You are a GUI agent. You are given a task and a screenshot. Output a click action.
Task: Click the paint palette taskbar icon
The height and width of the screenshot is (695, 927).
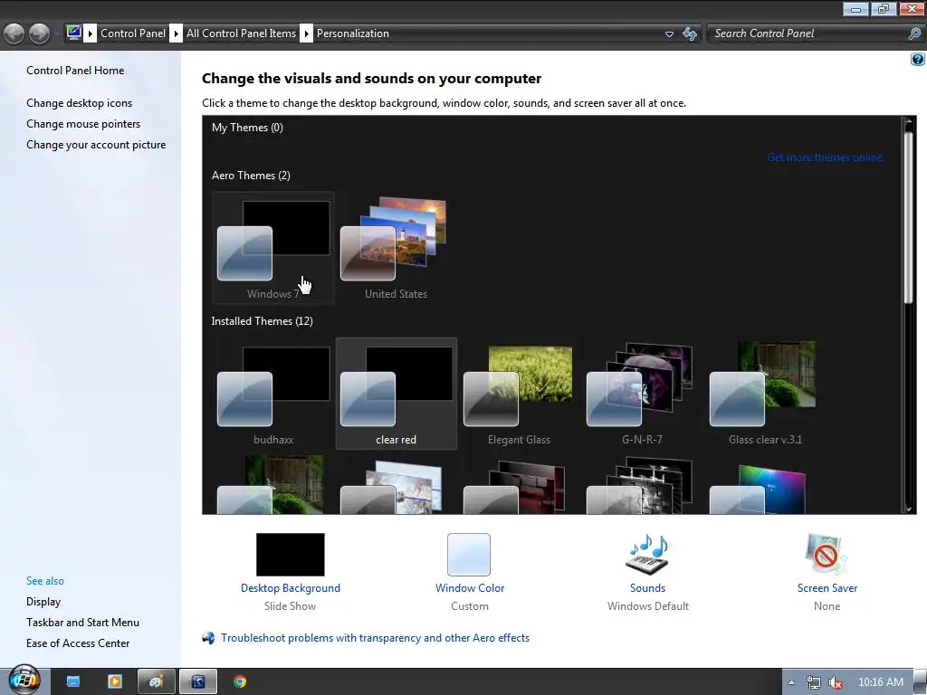click(156, 681)
